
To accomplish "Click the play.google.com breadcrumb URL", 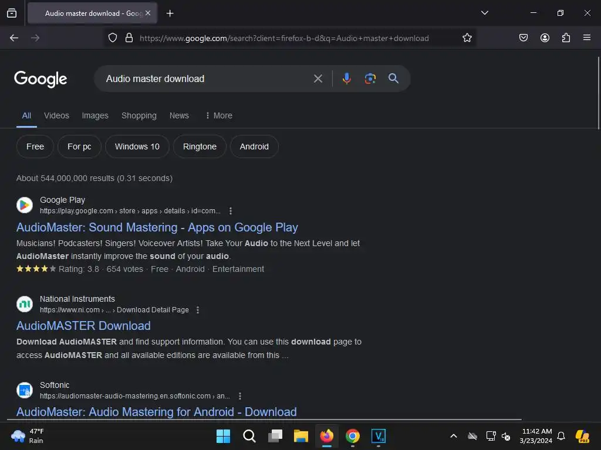I will point(130,211).
